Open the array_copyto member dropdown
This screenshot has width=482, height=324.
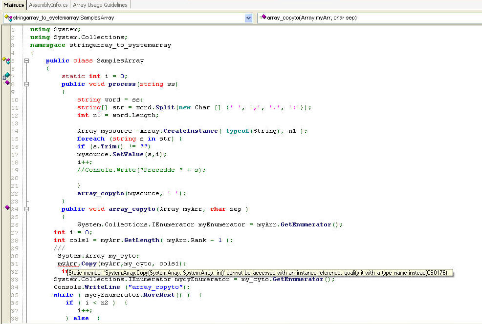(369, 18)
